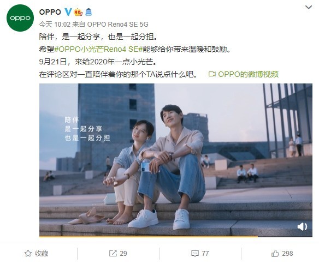Viewport: 319px width, 264px height.
Task: Click the orange crown membership badge
Action: point(78,13)
